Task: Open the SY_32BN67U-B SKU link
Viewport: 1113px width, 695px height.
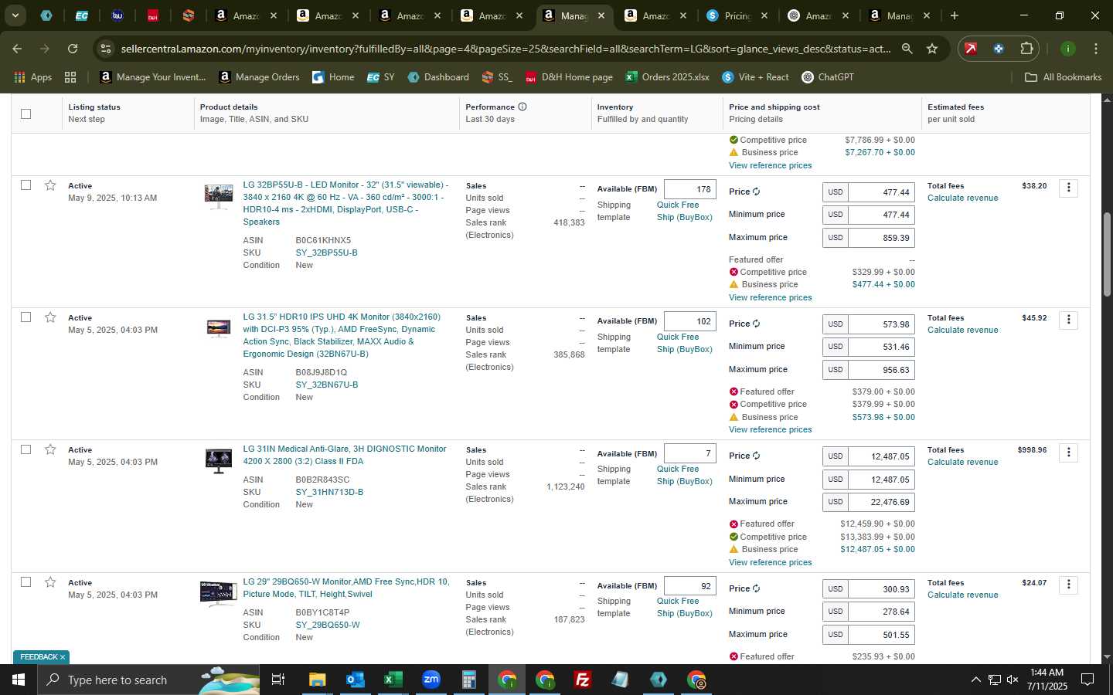Action: [x=326, y=385]
